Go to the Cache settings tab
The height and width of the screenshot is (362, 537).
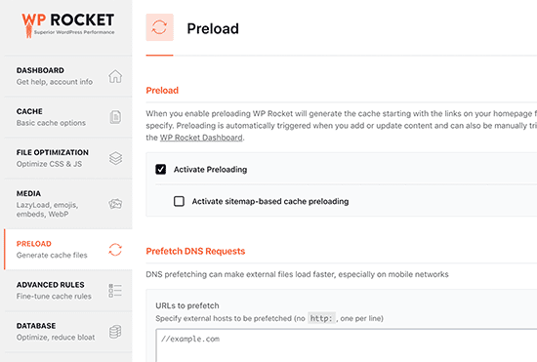click(x=68, y=117)
